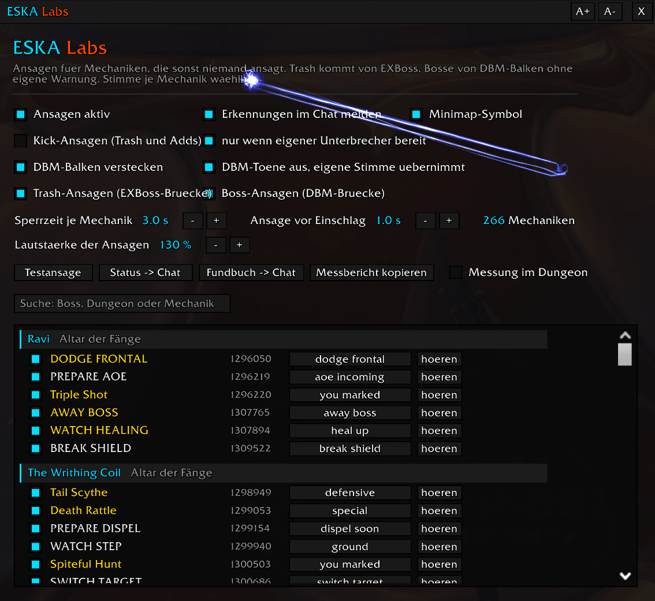This screenshot has height=601, width=655.
Task: Play hoeren preview for PREPARE DISPEL
Action: tap(440, 529)
